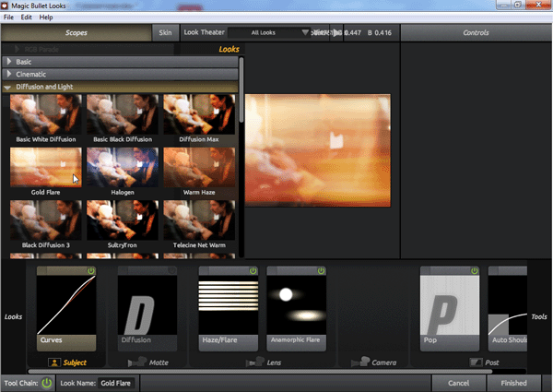Select the Diffusion tool card
The width and height of the screenshot is (553, 392).
click(x=147, y=309)
